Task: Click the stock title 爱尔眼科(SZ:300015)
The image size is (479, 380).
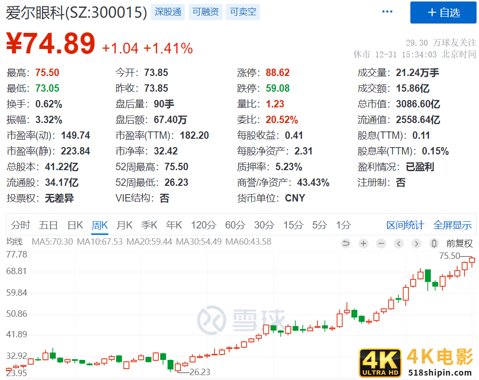Action: (76, 13)
